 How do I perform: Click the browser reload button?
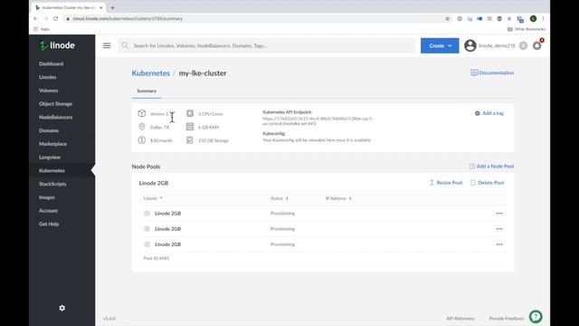point(56,18)
